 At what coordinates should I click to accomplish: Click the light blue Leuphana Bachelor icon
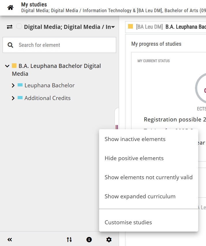pos(20,85)
